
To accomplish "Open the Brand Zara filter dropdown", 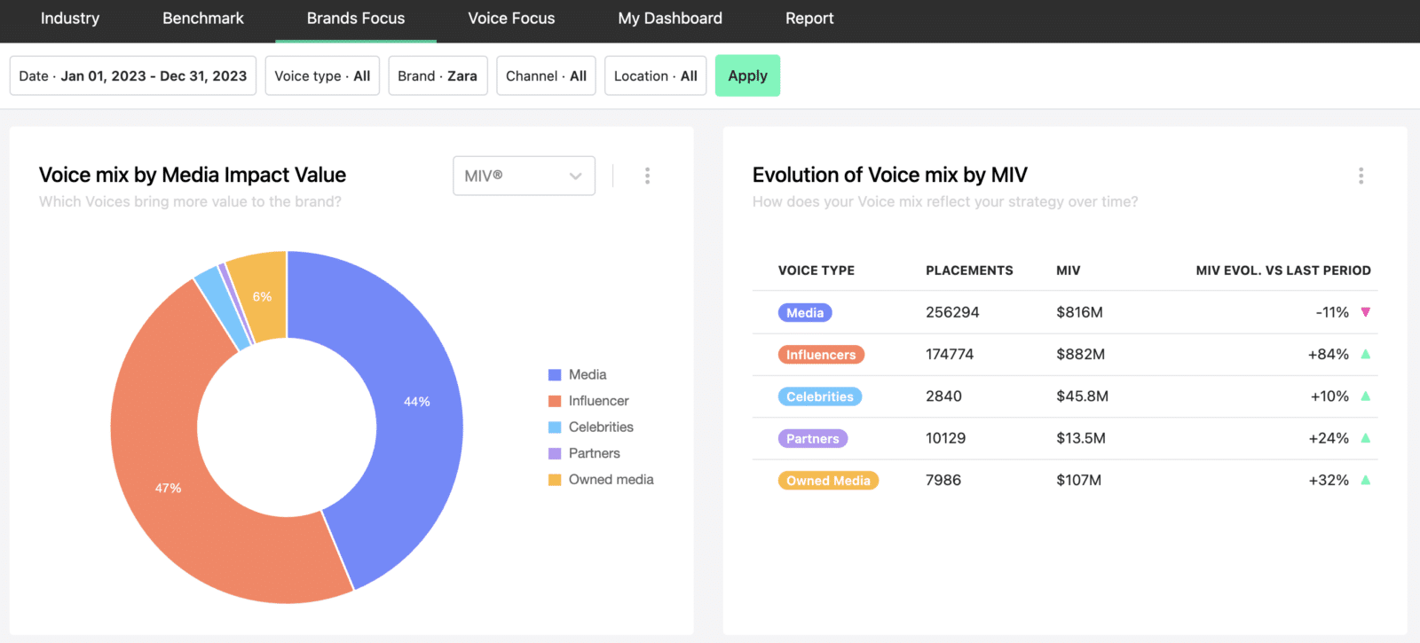I will pyautogui.click(x=438, y=76).
